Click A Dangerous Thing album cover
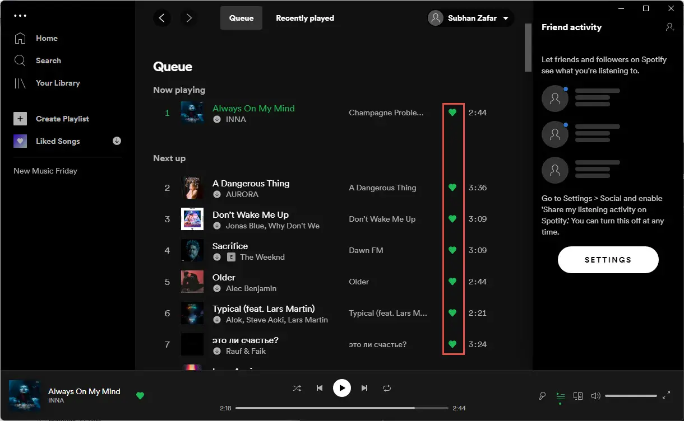The width and height of the screenshot is (684, 421). 192,188
